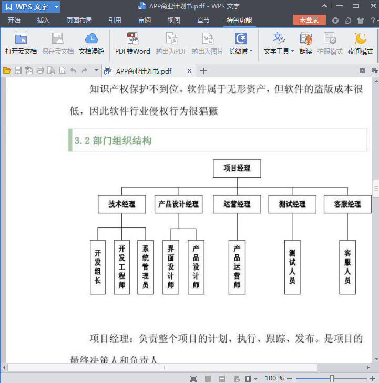
Task: Open the WPS 文字 application menu dropdown
Action: click(56, 7)
